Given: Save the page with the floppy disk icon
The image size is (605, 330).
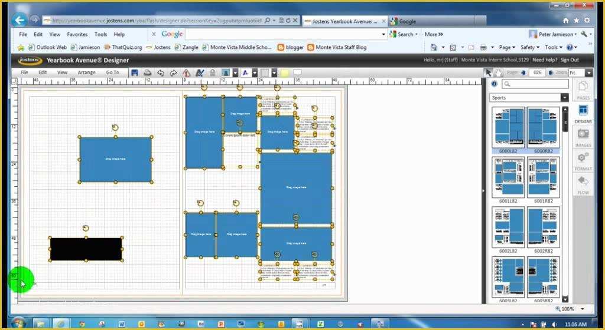Looking at the screenshot, I should click(134, 72).
